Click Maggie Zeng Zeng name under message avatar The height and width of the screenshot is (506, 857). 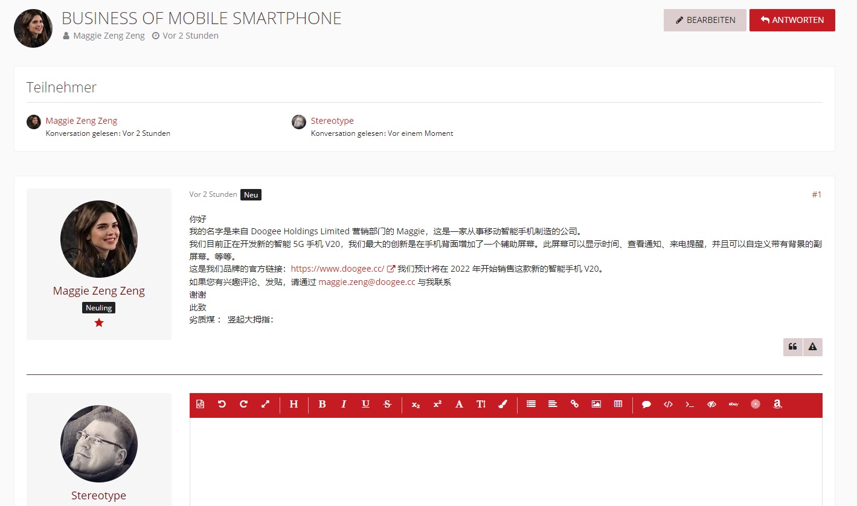tap(99, 290)
